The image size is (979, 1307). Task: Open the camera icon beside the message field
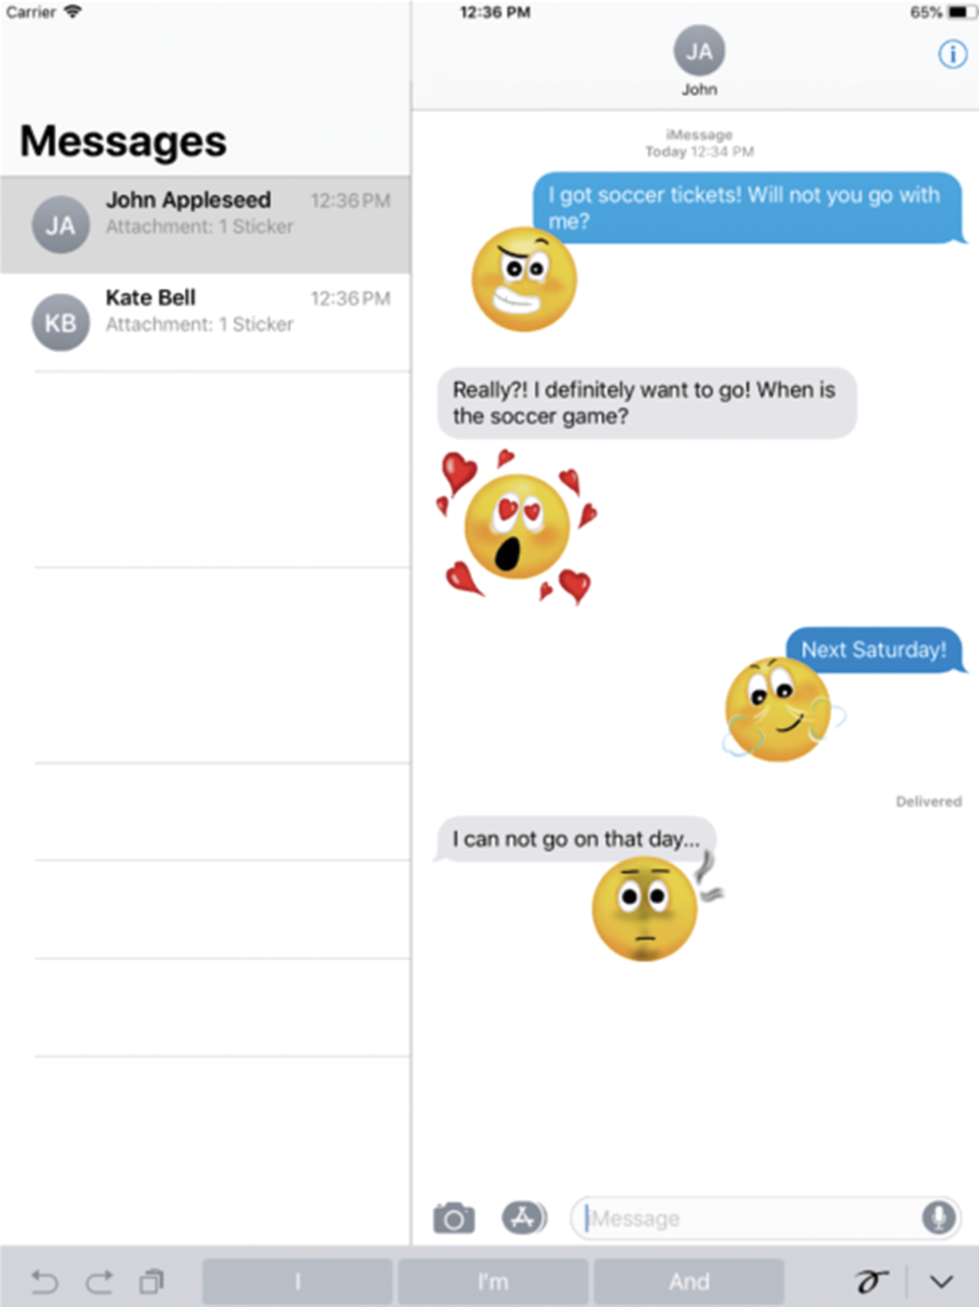(x=453, y=1218)
